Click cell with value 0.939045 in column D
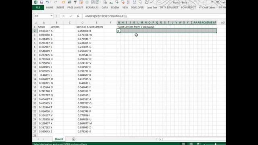Screen dimensions: 258x145 [82, 127]
